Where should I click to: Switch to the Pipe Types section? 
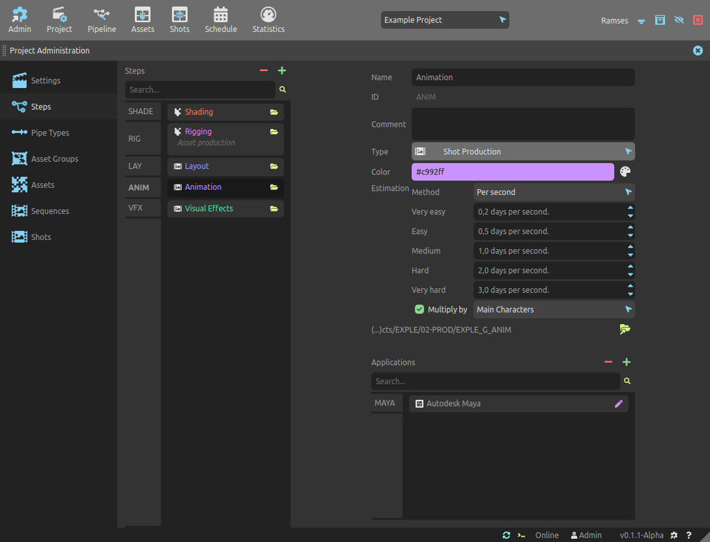point(50,132)
